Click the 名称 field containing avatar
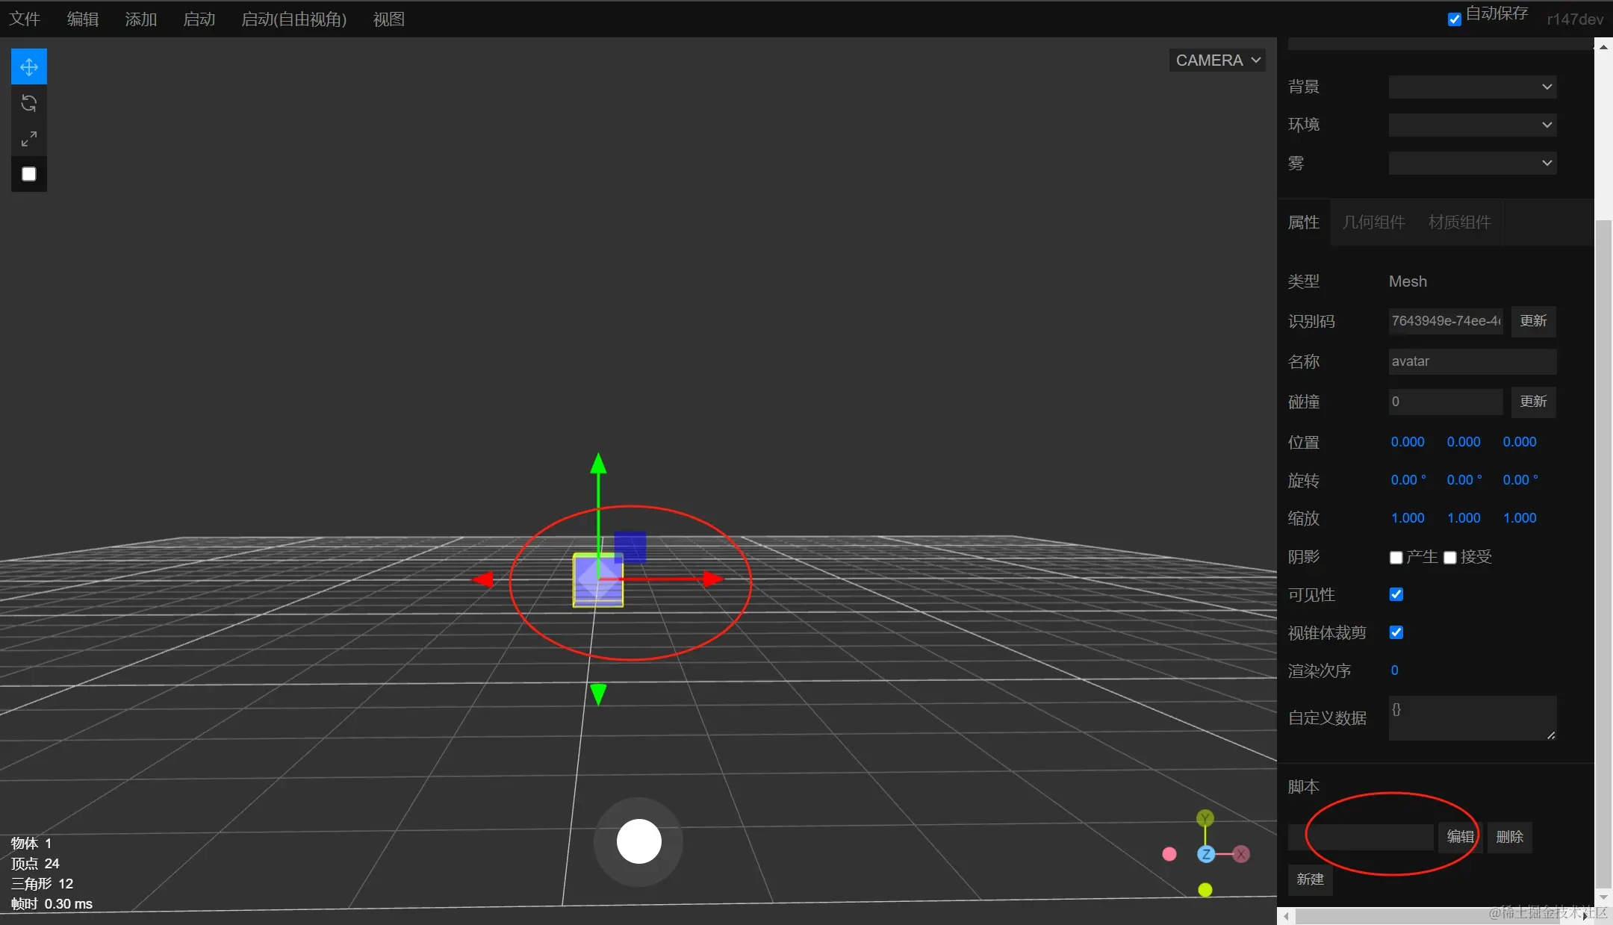This screenshot has height=925, width=1613. tap(1472, 361)
